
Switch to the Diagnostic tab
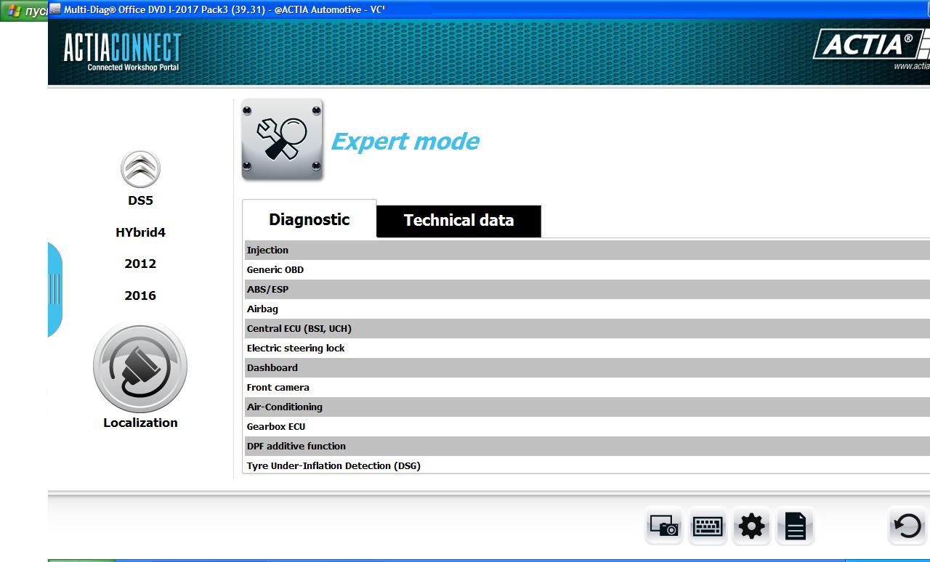(x=310, y=219)
